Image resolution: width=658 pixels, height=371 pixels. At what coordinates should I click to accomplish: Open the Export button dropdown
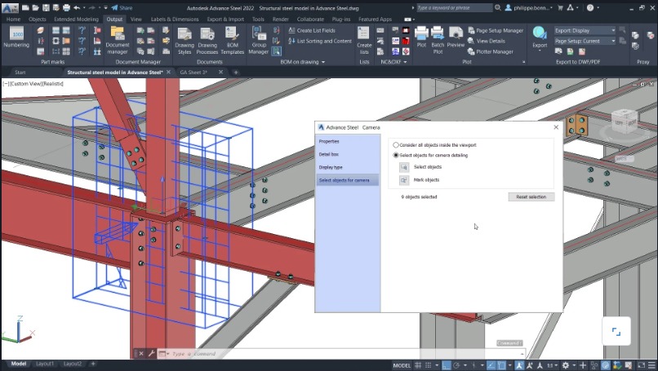coord(540,51)
